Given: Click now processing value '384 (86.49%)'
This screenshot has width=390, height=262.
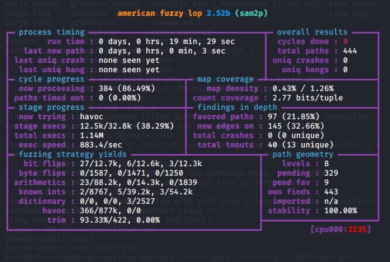Looking at the screenshot, I should [x=127, y=89].
